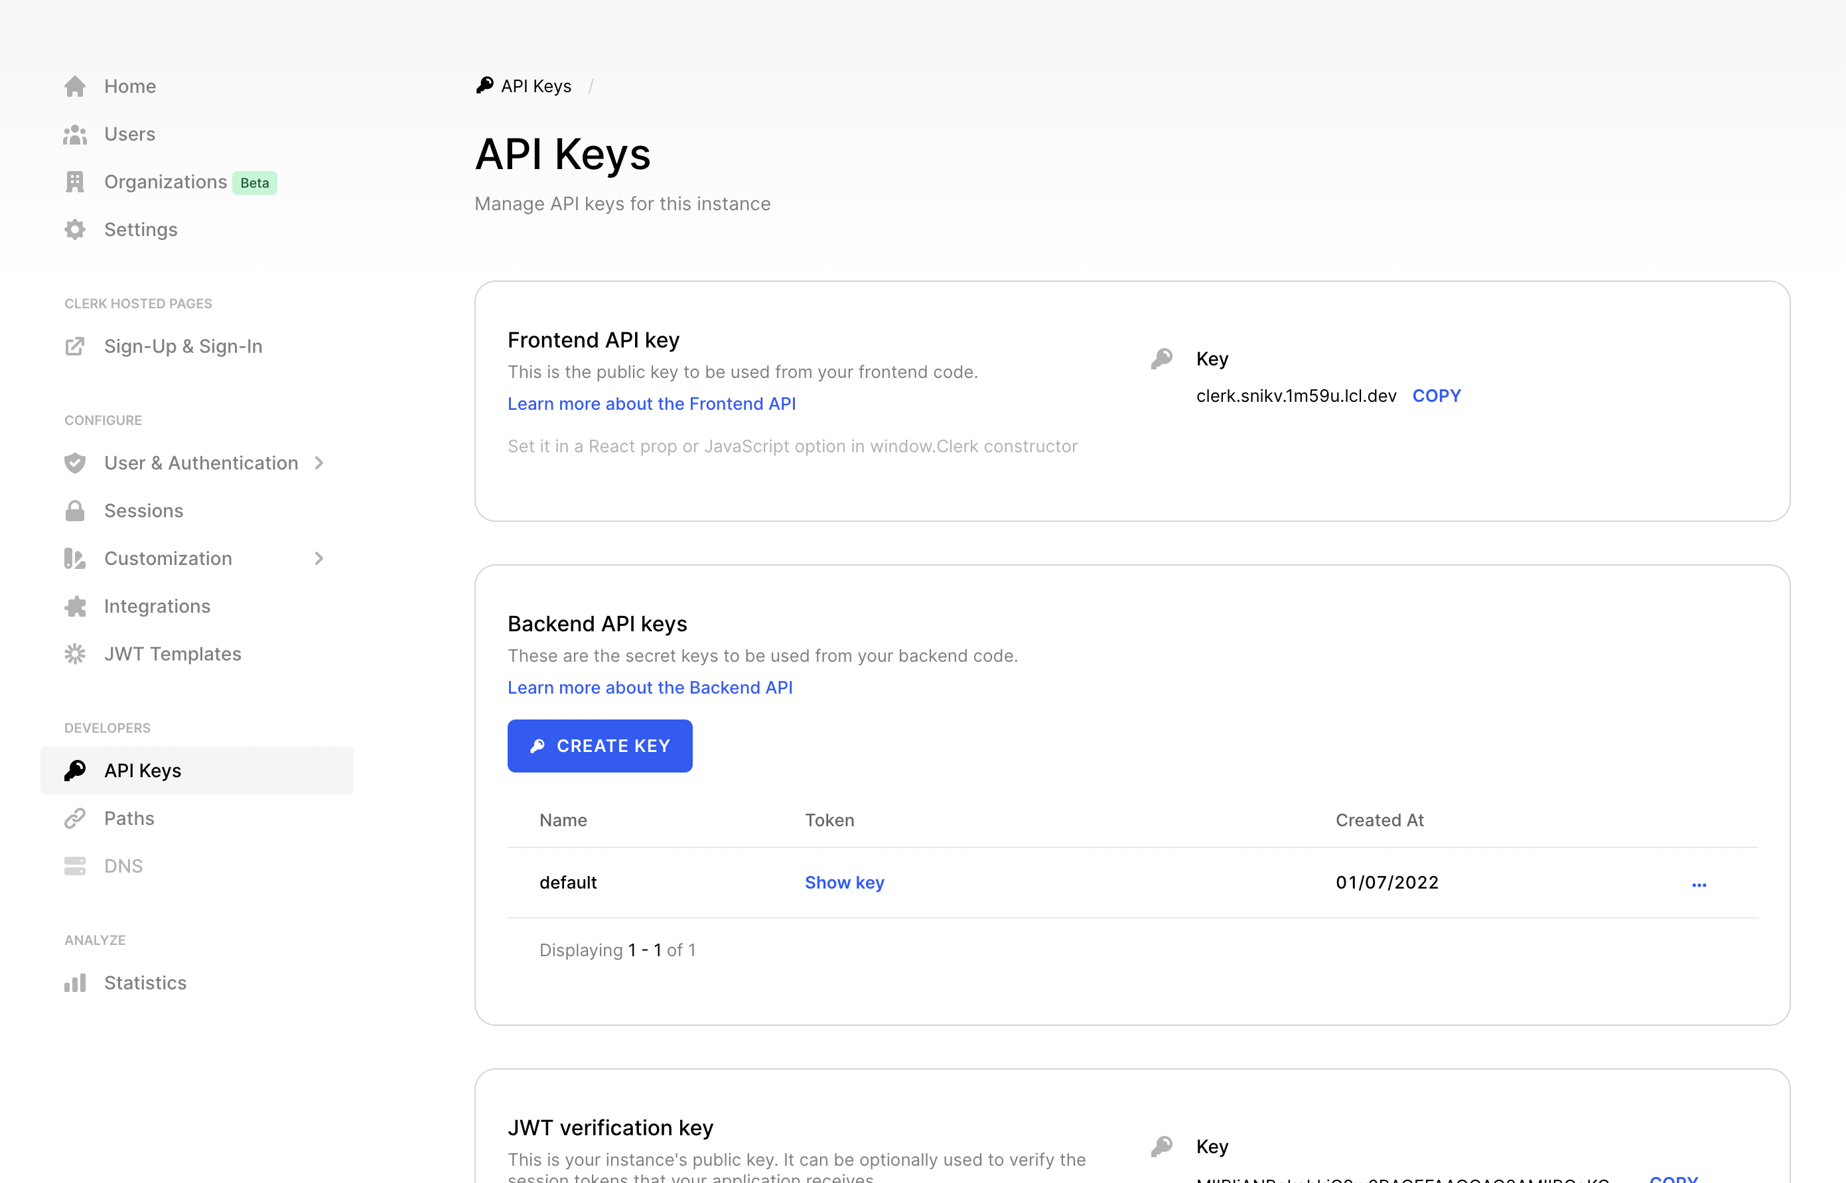Click the key icon beside Frontend API Key

point(1161,359)
